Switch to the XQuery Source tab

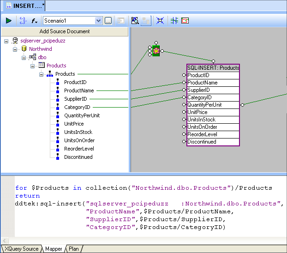[x=21, y=249]
